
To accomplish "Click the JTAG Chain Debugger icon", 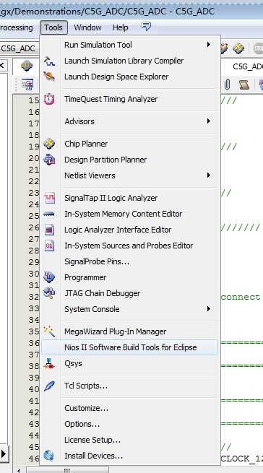I will 49,293.
